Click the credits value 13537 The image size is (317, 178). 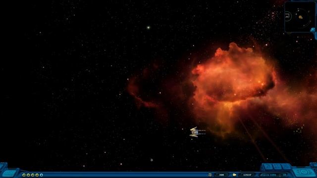pyautogui.click(x=247, y=175)
